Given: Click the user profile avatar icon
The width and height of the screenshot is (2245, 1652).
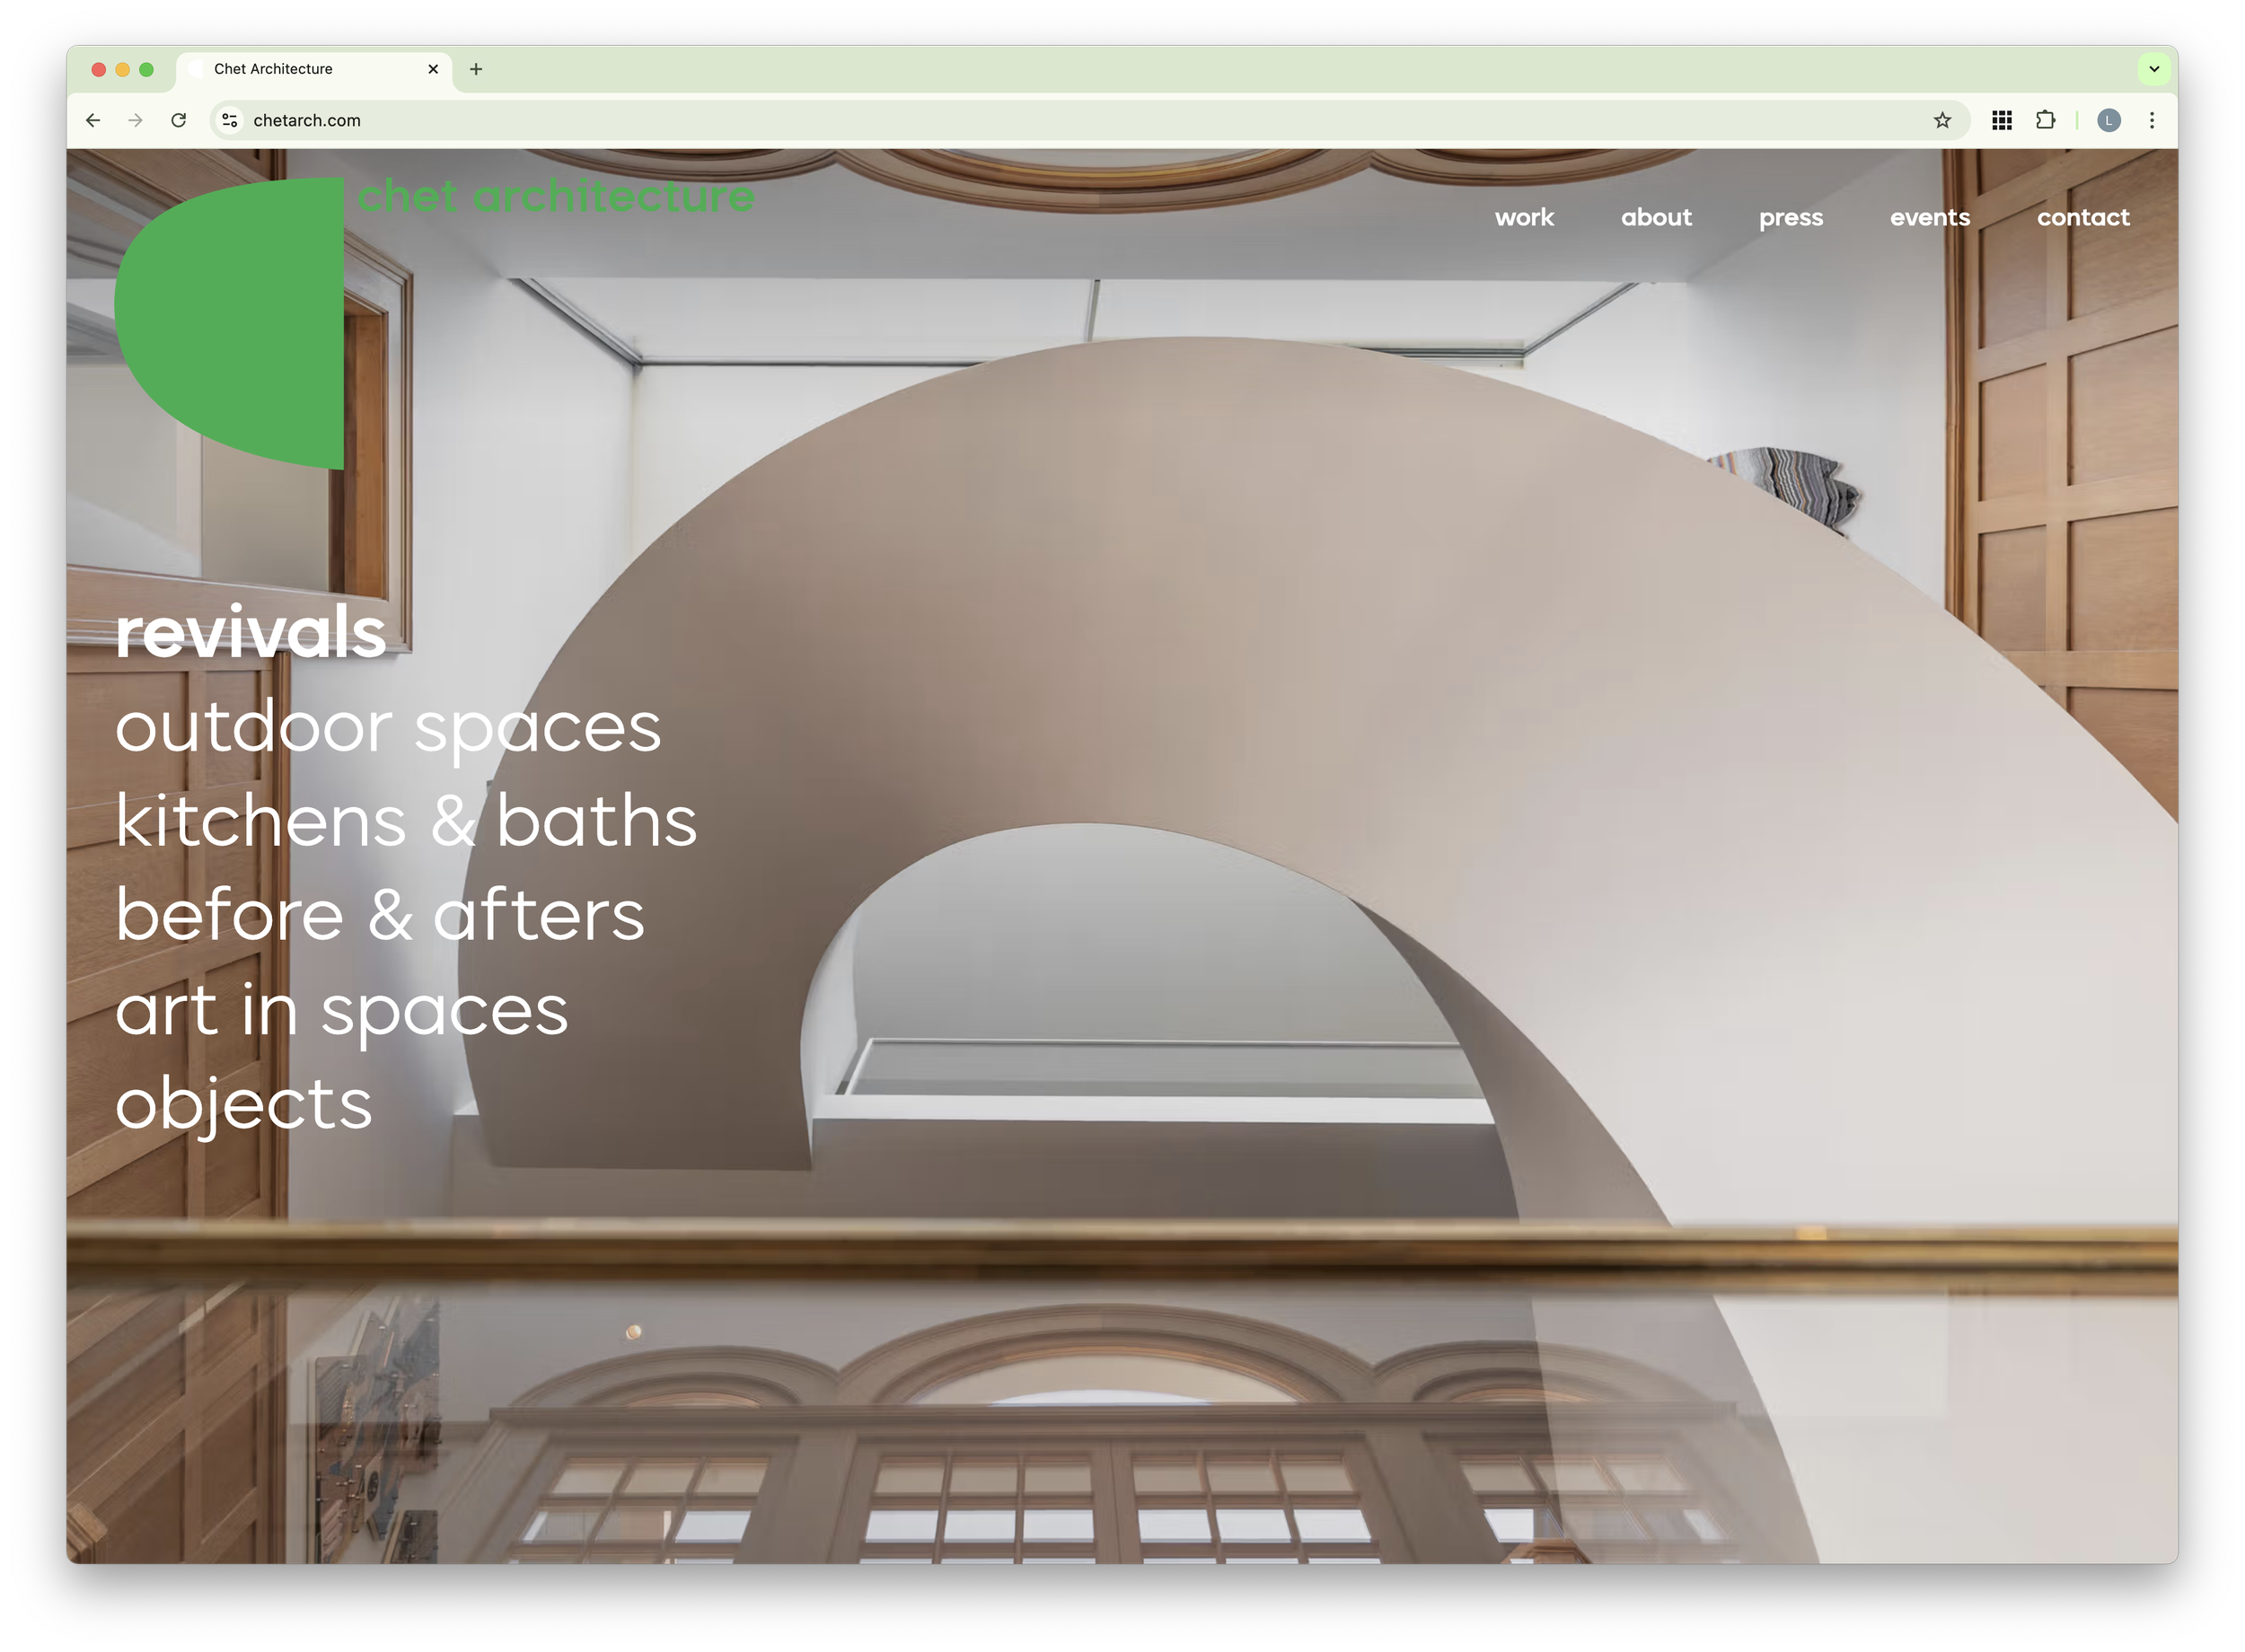Looking at the screenshot, I should [x=2110, y=120].
